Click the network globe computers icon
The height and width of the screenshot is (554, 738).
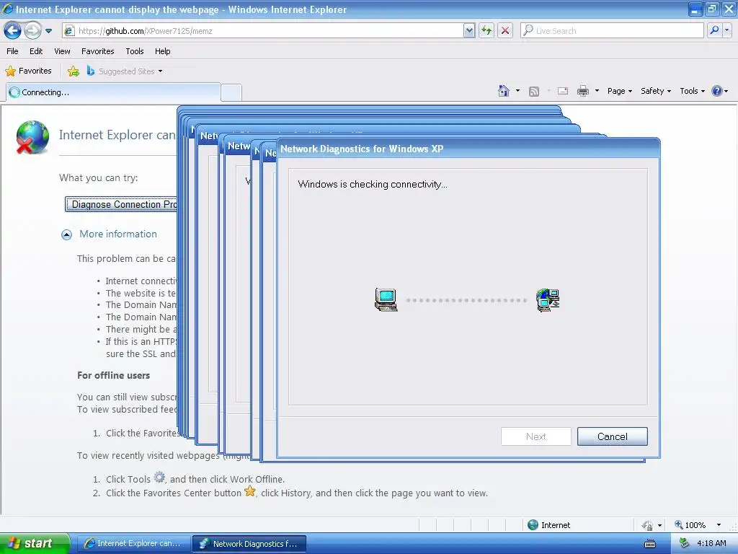(x=548, y=300)
